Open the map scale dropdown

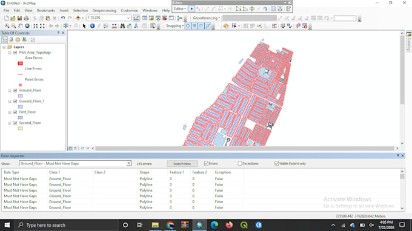click(x=128, y=18)
